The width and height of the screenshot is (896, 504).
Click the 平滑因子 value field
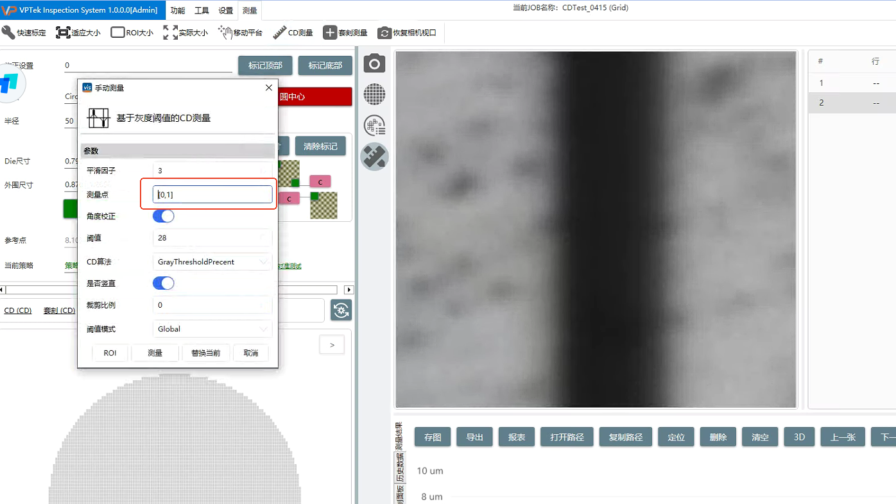212,171
